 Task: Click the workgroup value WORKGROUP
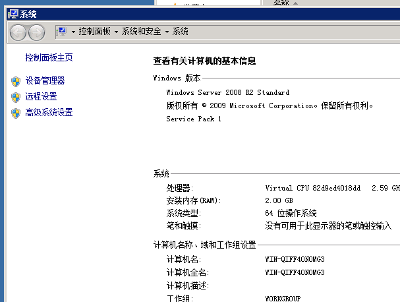(283, 299)
